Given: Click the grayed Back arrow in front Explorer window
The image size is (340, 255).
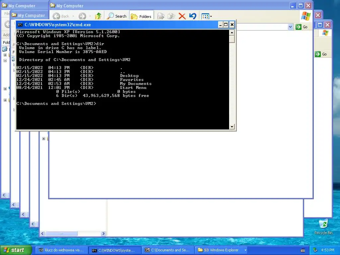Looking at the screenshot, I should [x=56, y=16].
